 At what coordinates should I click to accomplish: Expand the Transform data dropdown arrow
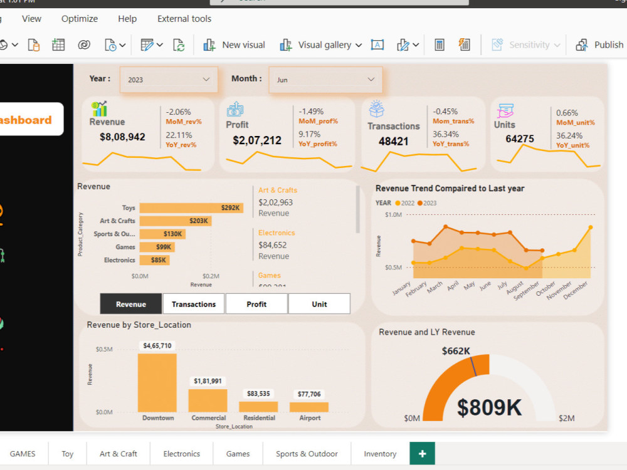coord(159,45)
